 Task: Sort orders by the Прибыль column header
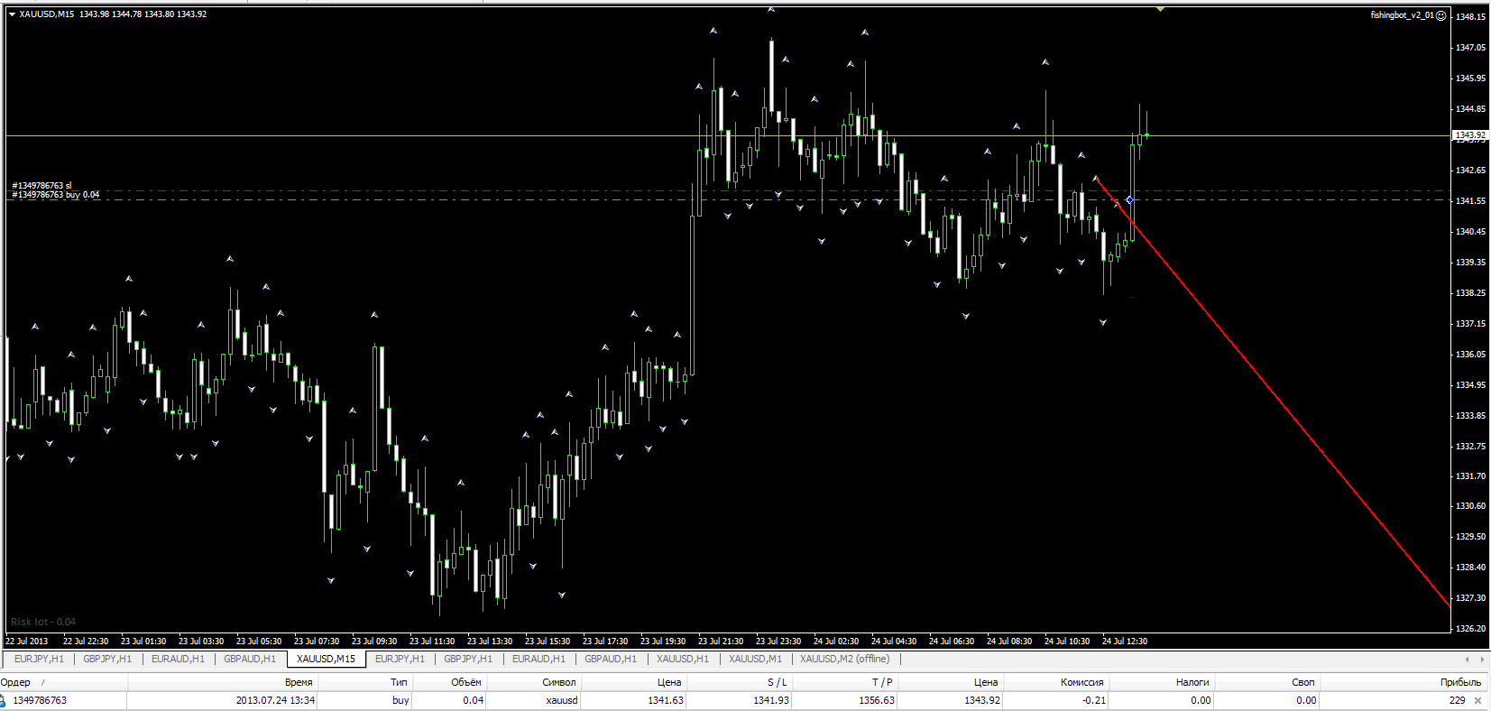[x=1460, y=682]
